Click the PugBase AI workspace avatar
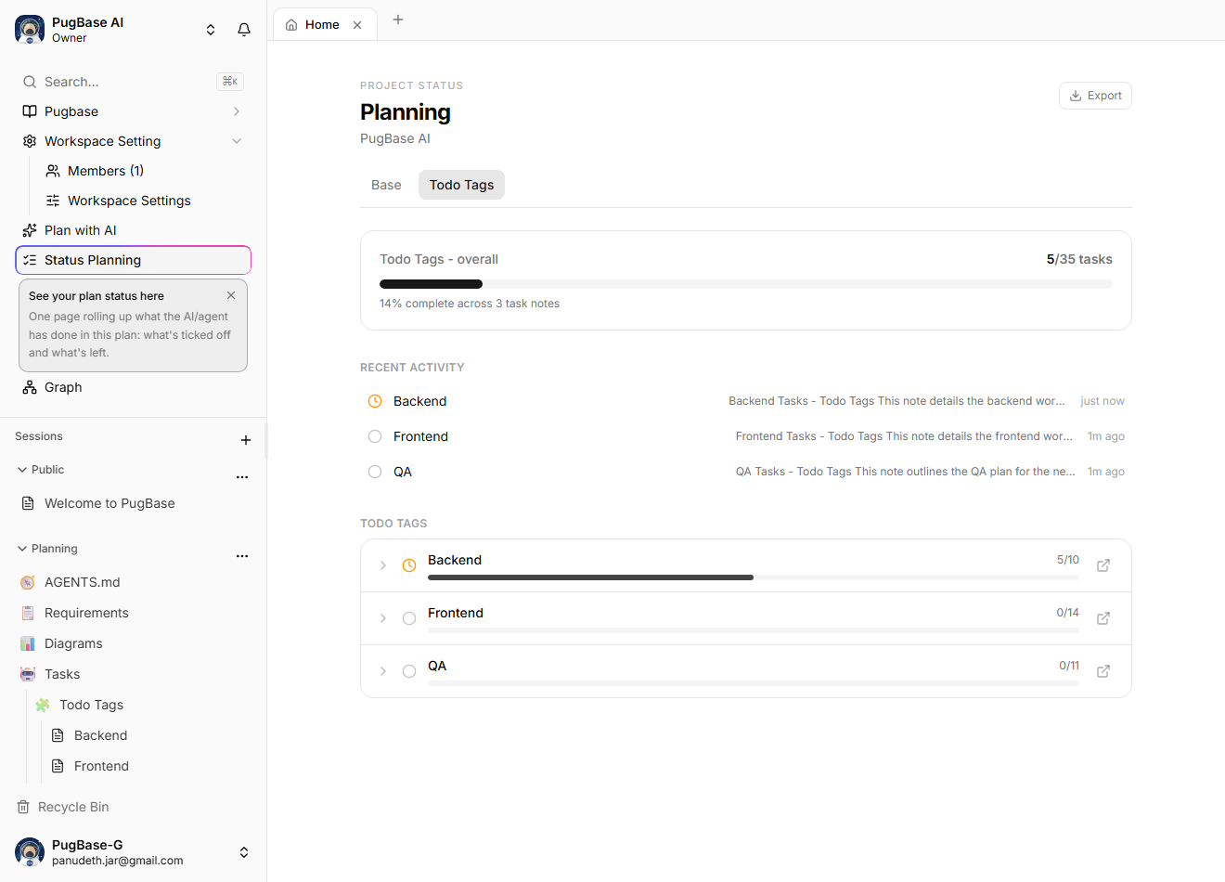1225x882 pixels. point(30,30)
